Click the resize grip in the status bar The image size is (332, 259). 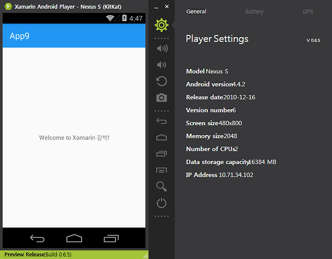coord(145,256)
